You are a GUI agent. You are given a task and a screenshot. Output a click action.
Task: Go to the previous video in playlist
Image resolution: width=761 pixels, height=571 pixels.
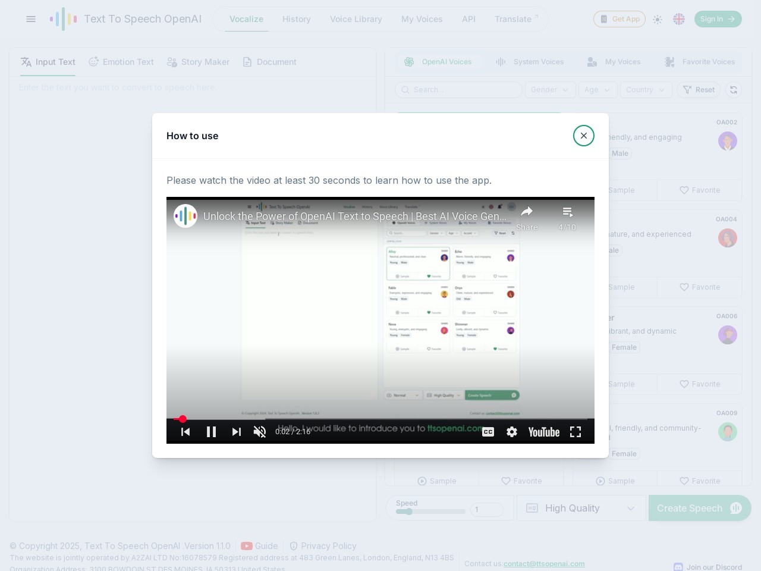click(x=185, y=432)
